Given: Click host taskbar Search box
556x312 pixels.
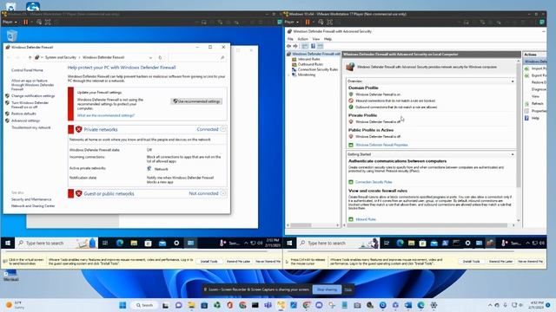Looking at the screenshot, I should 145,305.
